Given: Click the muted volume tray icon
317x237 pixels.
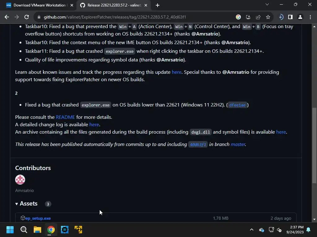Looking at the screenshot, I should (279, 230).
